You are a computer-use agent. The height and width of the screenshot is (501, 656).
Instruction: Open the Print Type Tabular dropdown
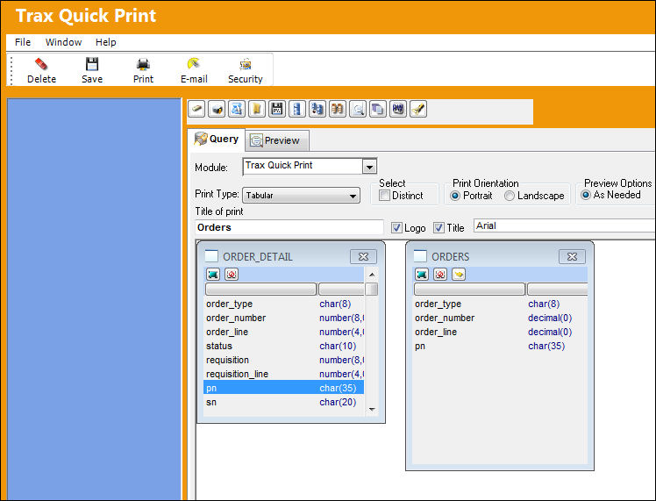pos(301,196)
